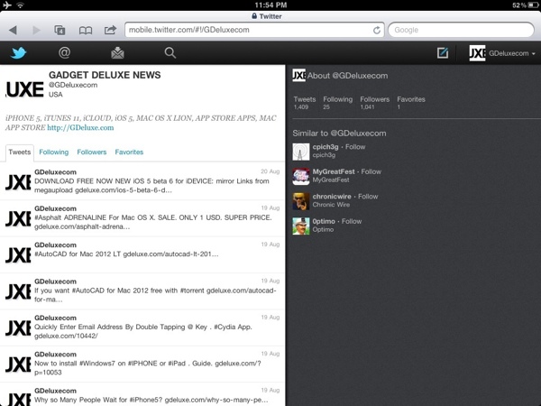Tap the Safari share arrow icon
The height and width of the screenshot is (406, 541).
tap(110, 30)
